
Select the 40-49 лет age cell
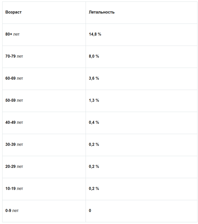pyautogui.click(x=14, y=123)
